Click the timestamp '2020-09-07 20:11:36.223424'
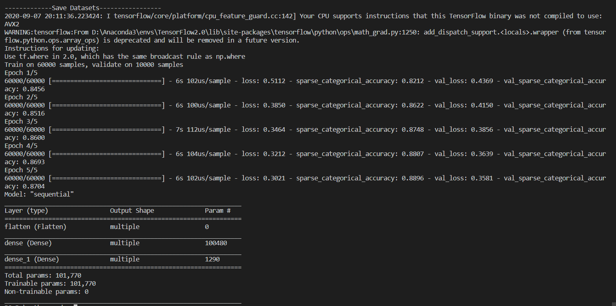616x306 pixels. point(52,16)
